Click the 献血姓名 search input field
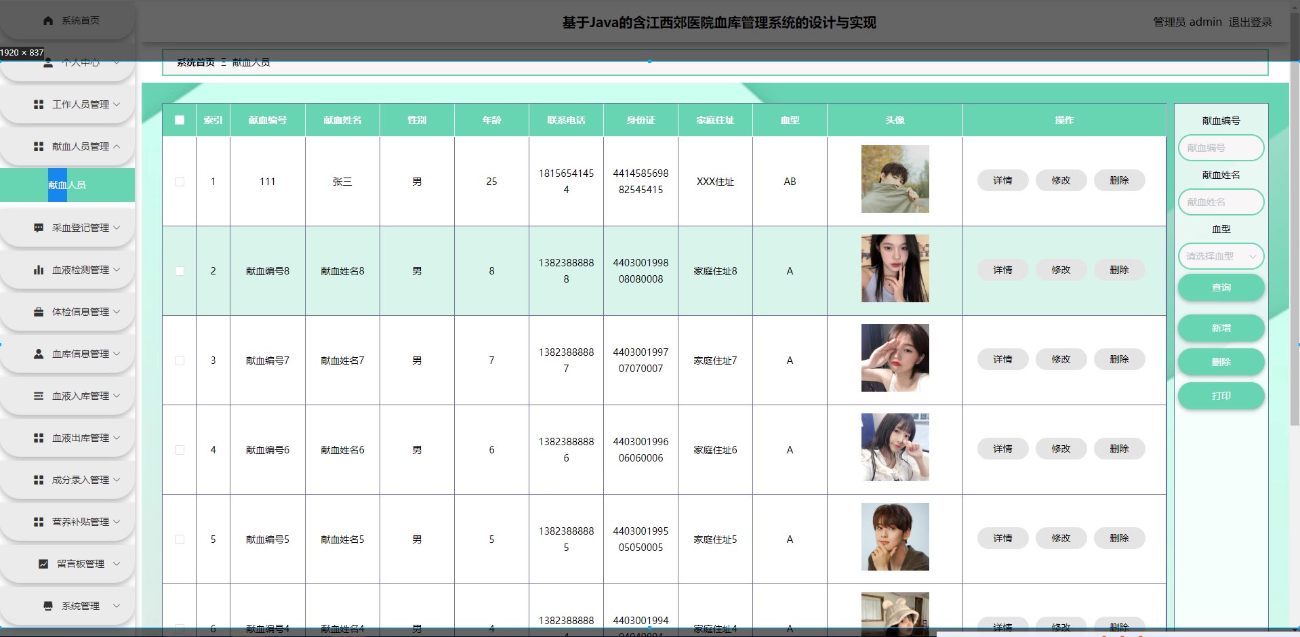1300x637 pixels. point(1221,202)
